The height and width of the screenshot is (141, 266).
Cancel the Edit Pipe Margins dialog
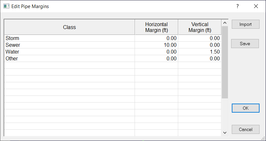coord(245,129)
